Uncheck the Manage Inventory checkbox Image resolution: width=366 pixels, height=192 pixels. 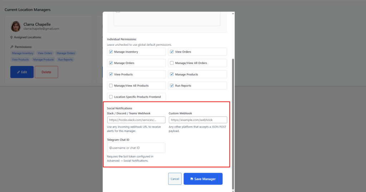pyautogui.click(x=111, y=52)
